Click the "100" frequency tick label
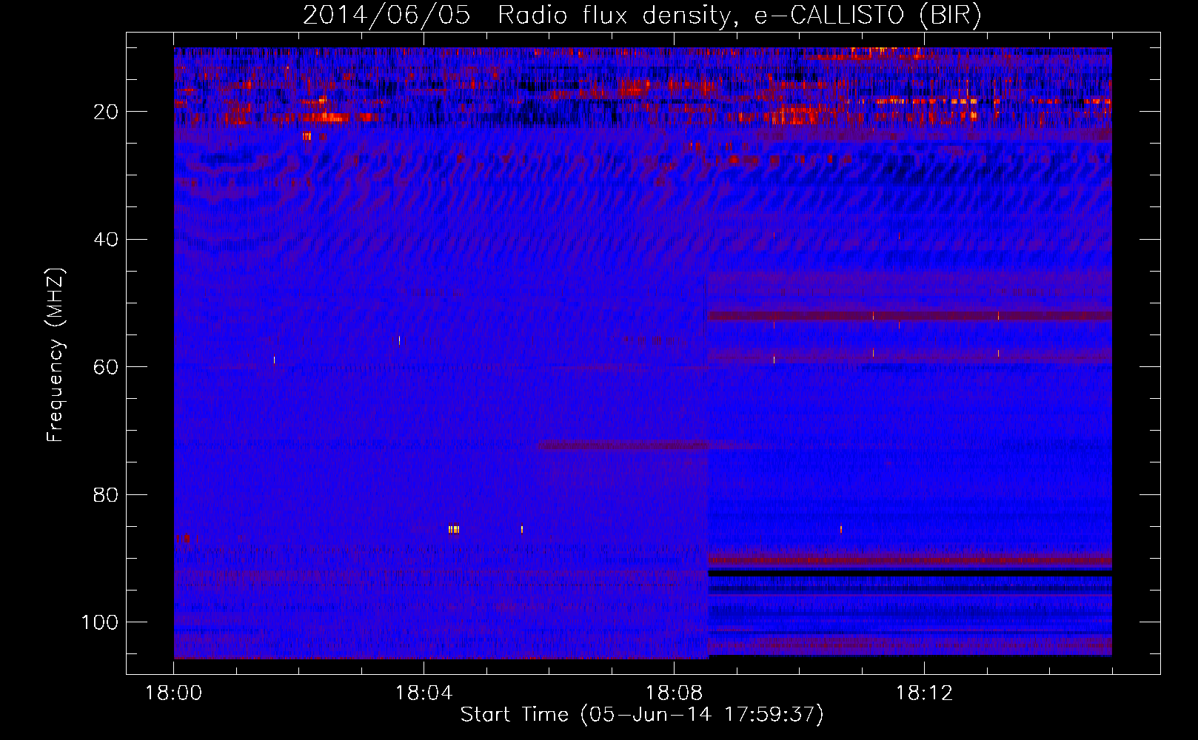 (100, 622)
